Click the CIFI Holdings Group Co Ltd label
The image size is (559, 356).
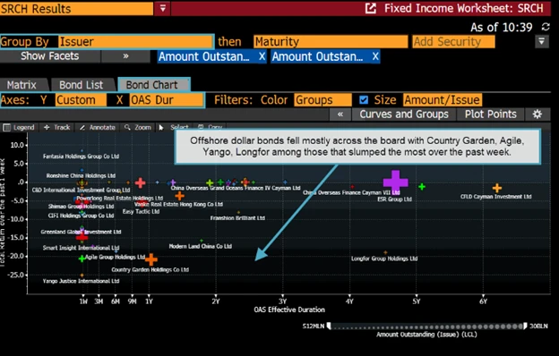pyautogui.click(x=81, y=216)
